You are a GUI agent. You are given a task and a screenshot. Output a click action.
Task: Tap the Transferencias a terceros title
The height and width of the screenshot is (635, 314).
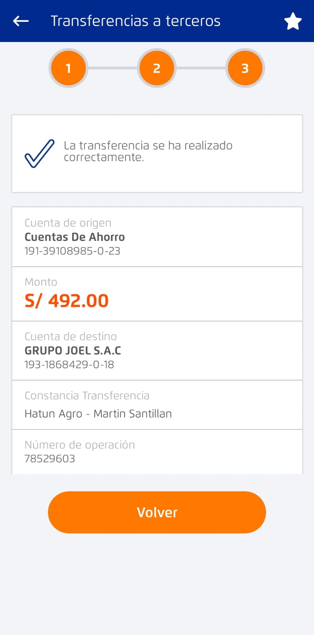[136, 21]
